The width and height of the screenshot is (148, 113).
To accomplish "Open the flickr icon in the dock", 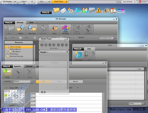I will (x=121, y=11).
